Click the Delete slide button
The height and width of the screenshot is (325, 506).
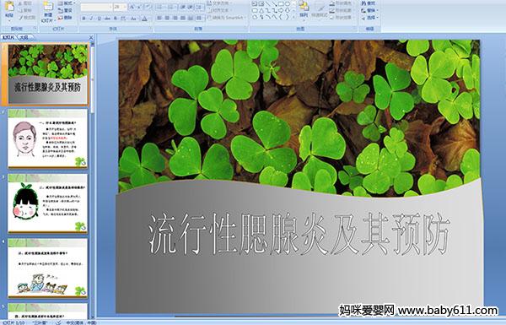66,18
